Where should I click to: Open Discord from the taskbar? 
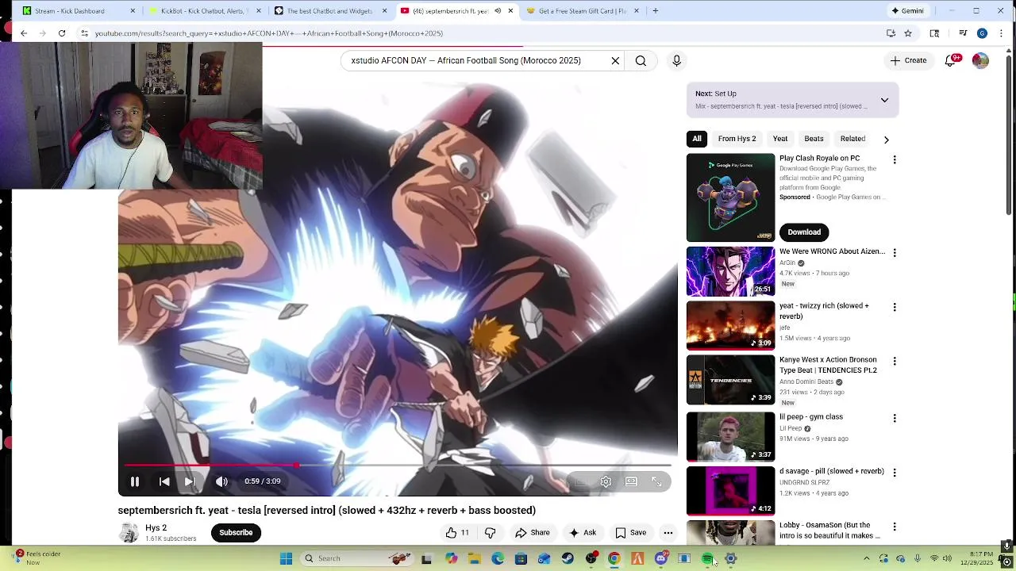[660, 558]
